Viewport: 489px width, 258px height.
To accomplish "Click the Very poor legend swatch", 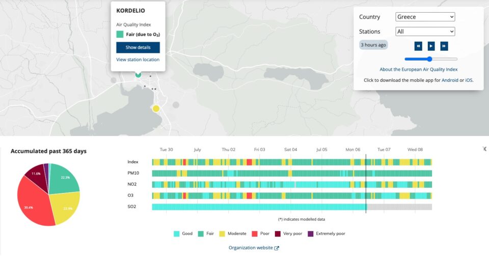I will click(278, 234).
